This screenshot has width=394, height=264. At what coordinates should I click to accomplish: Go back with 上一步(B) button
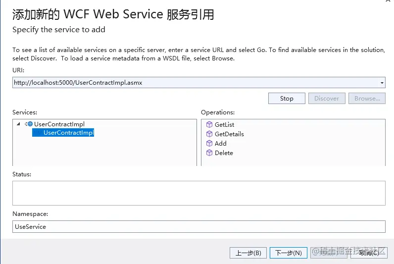[248, 253]
